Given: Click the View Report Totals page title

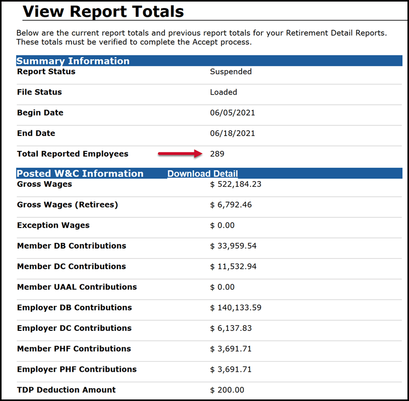Looking at the screenshot, I should (103, 11).
